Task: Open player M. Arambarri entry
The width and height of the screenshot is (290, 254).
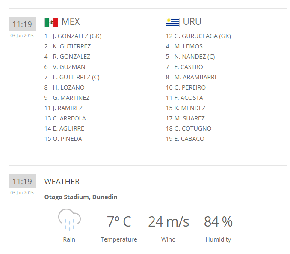Action: click(195, 77)
